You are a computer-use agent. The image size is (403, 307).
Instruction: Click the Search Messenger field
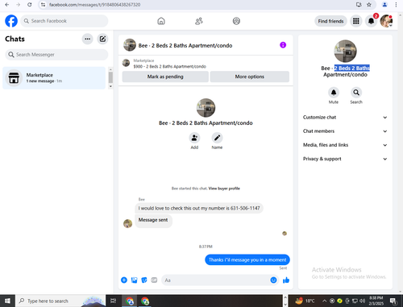pos(56,55)
